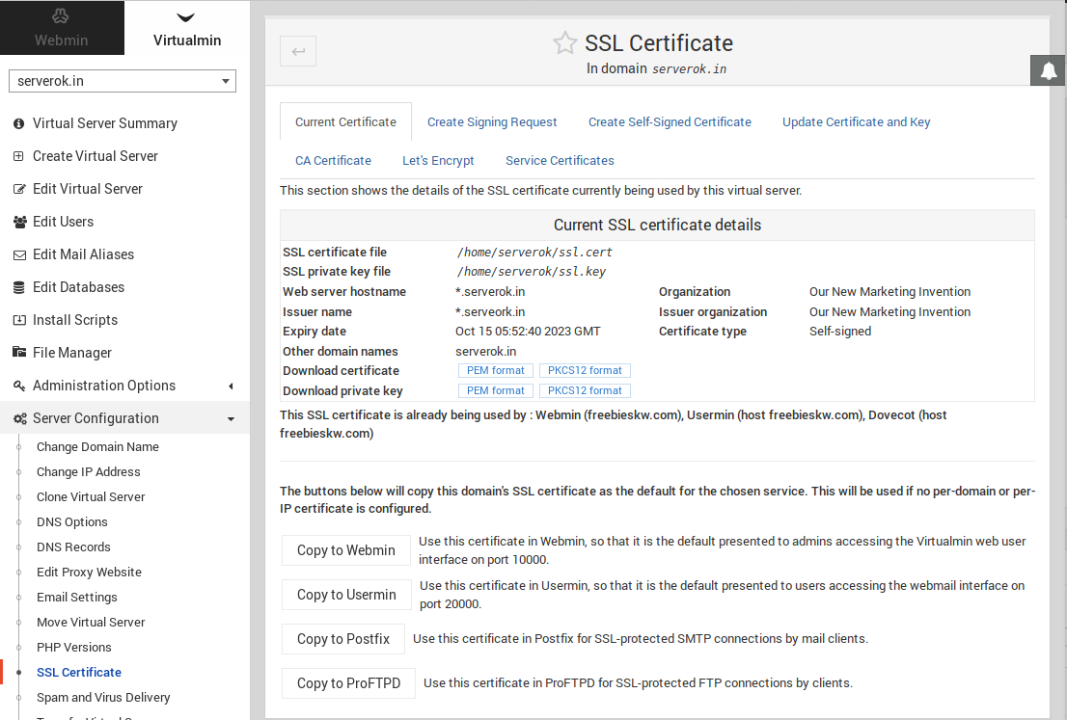Open File Manager from the sidebar
The width and height of the screenshot is (1067, 720).
click(x=19, y=352)
